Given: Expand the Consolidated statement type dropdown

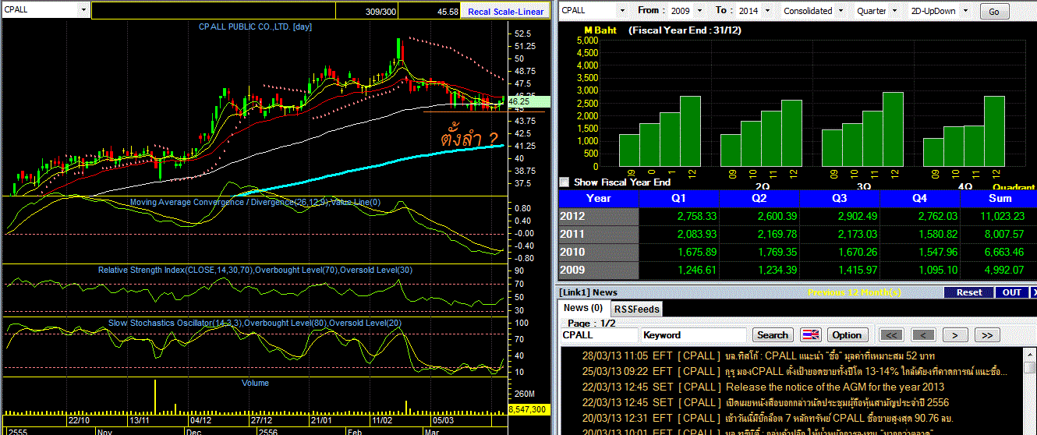Looking at the screenshot, I should click(x=839, y=11).
